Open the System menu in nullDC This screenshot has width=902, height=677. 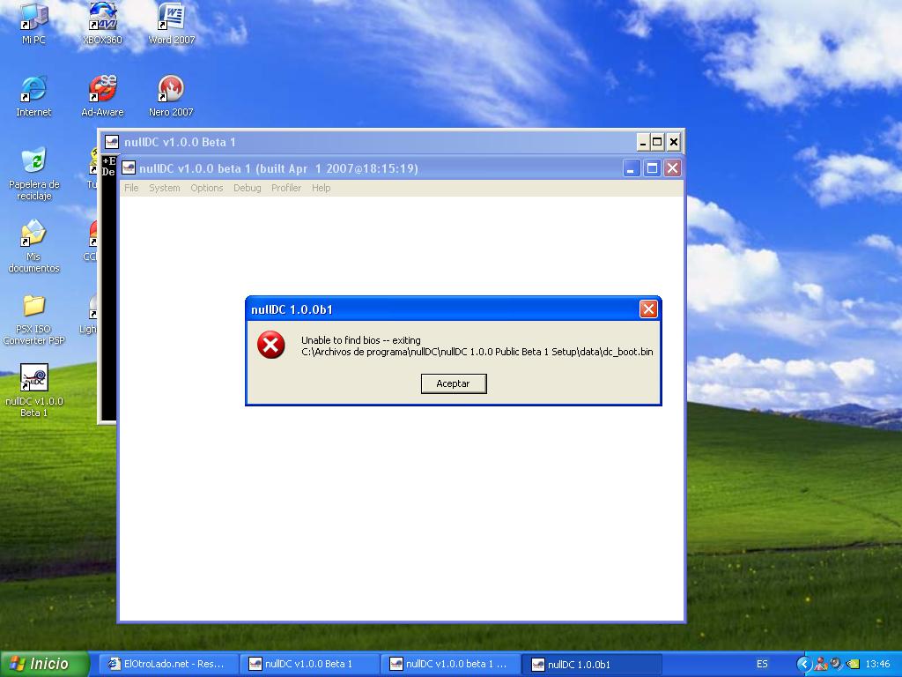coord(165,188)
